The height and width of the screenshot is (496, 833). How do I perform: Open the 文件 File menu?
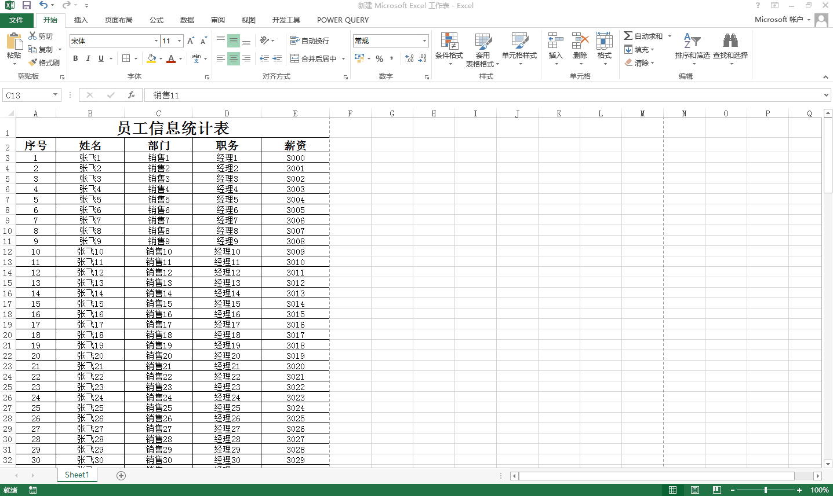pos(16,20)
